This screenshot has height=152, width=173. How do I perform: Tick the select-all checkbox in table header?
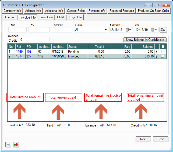coord(162,46)
